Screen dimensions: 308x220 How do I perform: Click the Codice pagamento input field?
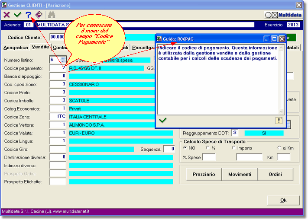58,68
